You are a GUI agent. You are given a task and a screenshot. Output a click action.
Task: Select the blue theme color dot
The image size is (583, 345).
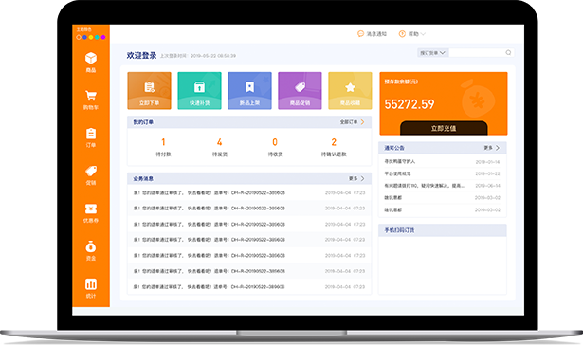[84, 37]
